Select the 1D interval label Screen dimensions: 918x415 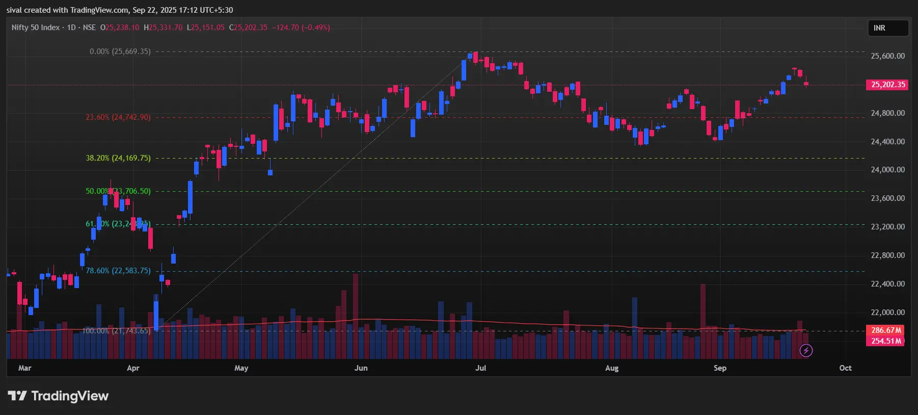click(x=71, y=28)
